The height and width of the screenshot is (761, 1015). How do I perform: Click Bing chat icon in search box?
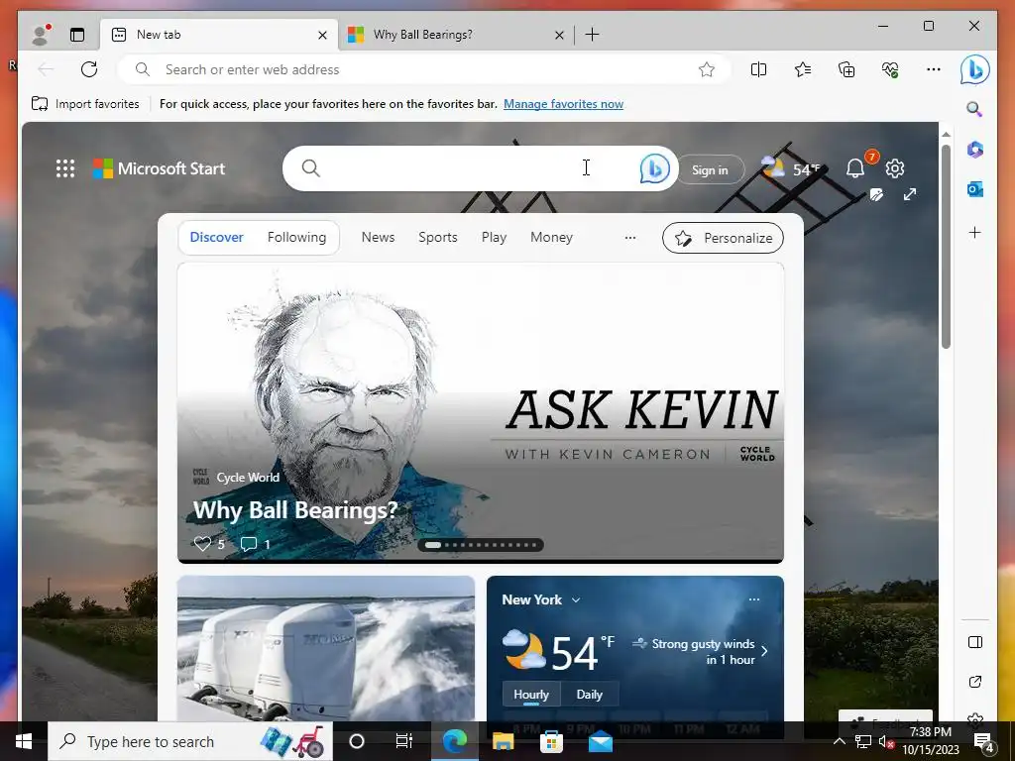click(x=654, y=168)
